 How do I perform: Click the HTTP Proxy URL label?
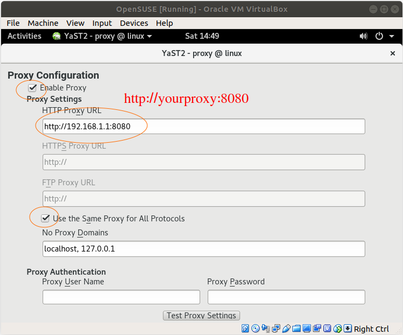tap(72, 110)
